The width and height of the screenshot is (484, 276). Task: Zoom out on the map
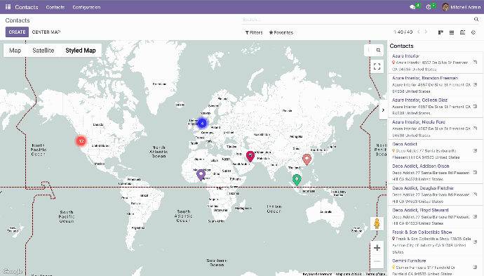(377, 261)
